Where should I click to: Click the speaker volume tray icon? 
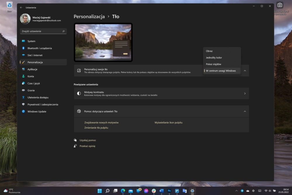pyautogui.click(x=270, y=191)
